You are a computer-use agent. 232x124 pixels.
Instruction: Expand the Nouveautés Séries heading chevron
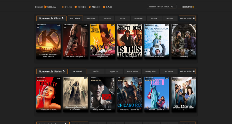(64, 71)
